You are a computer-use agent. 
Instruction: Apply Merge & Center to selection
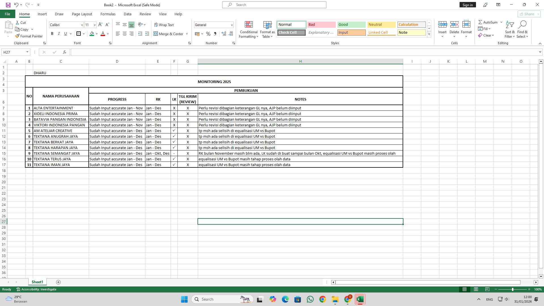169,34
